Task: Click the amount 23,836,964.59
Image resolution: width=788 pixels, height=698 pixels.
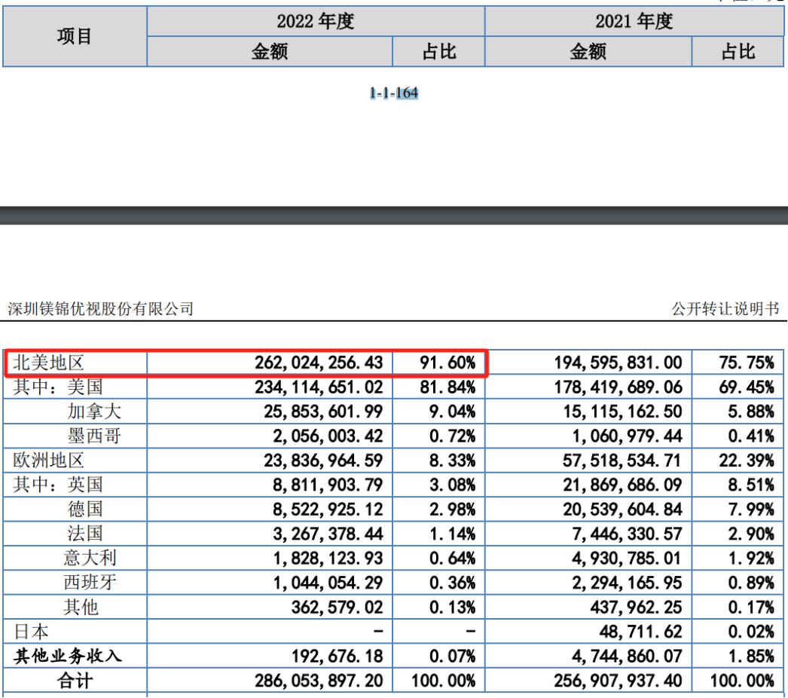Action: tap(324, 460)
